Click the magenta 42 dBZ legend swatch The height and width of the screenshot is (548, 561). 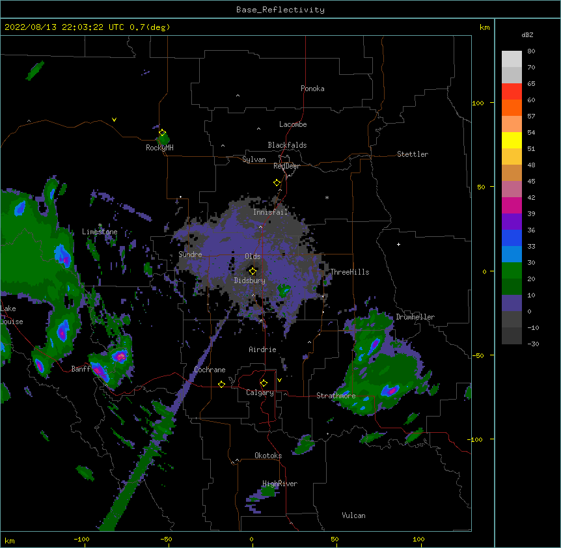point(512,205)
